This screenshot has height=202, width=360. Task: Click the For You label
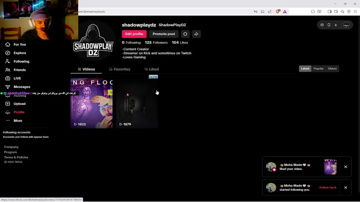(20, 44)
